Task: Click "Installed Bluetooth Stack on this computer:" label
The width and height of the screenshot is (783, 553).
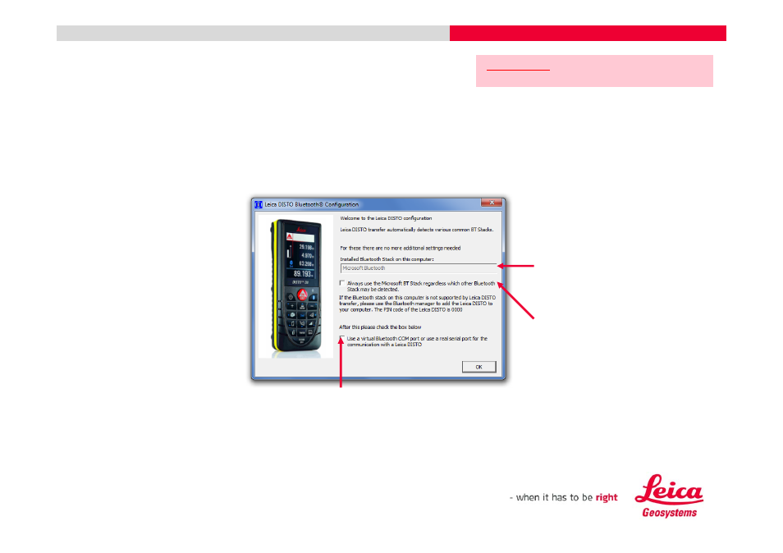Action: (x=387, y=259)
